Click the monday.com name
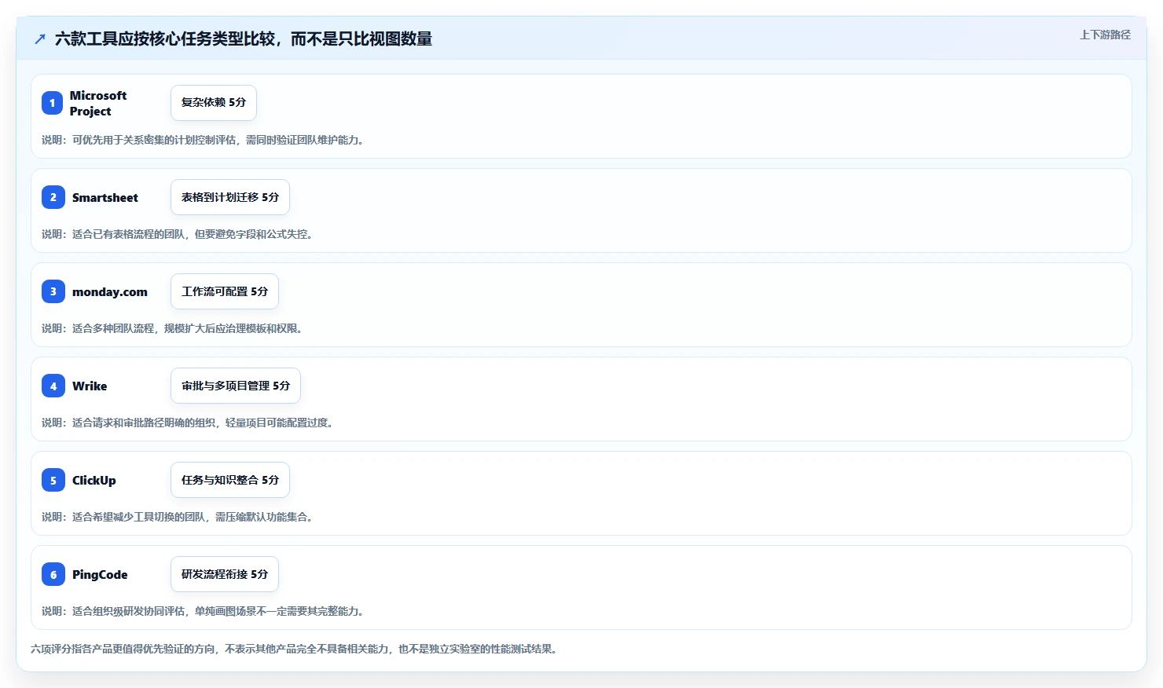The image size is (1163, 688). click(110, 292)
